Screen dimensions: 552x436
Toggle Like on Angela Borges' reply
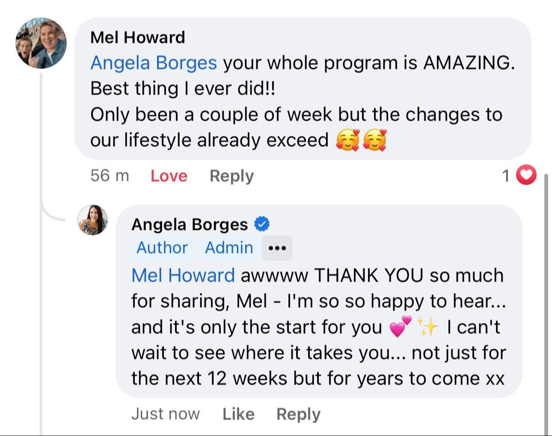pyautogui.click(x=238, y=414)
